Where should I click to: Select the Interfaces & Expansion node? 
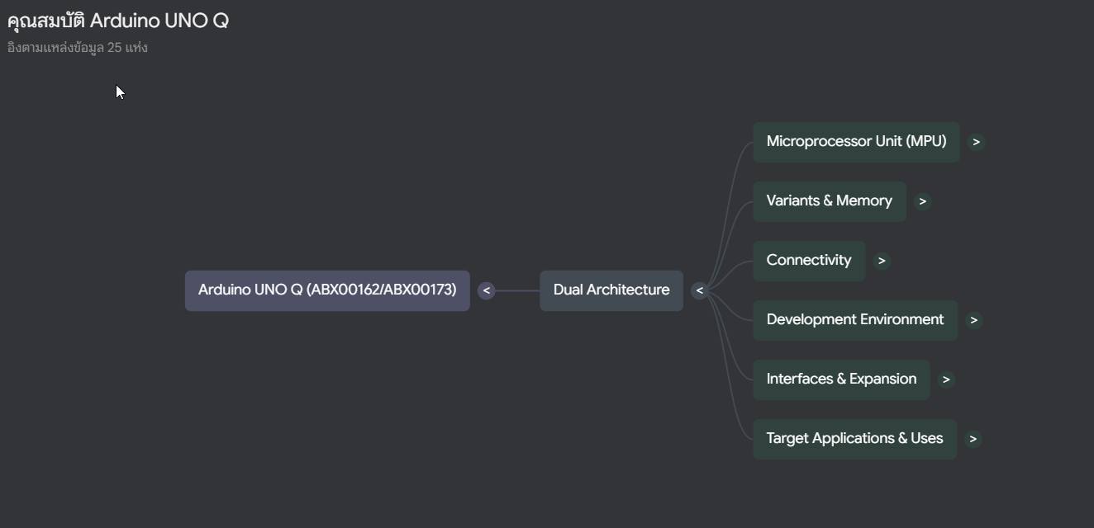click(841, 379)
